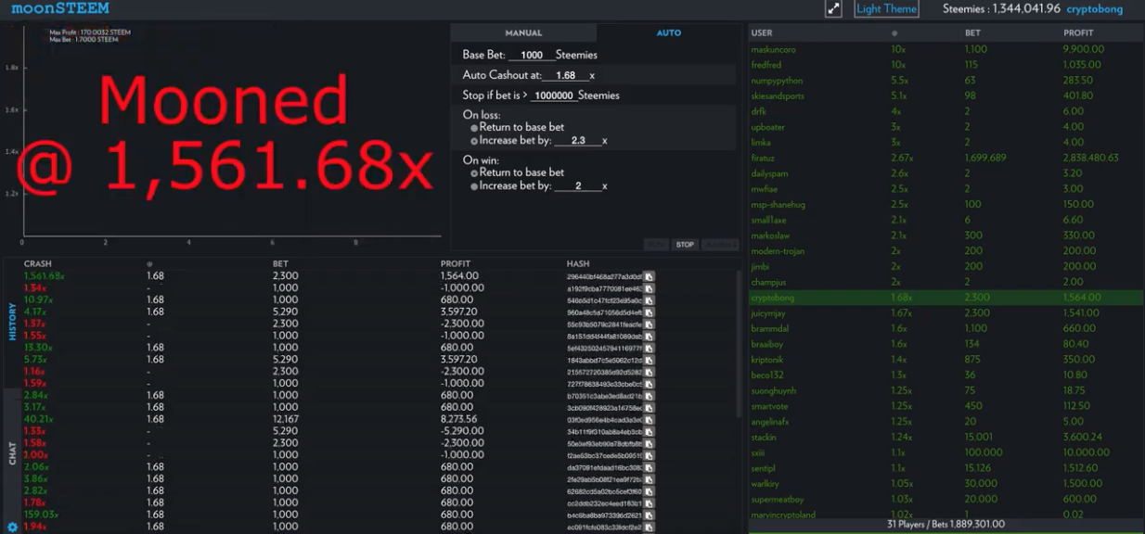Copy hash of the 1,561.68x crash row
1145x534 pixels.
tap(650, 276)
